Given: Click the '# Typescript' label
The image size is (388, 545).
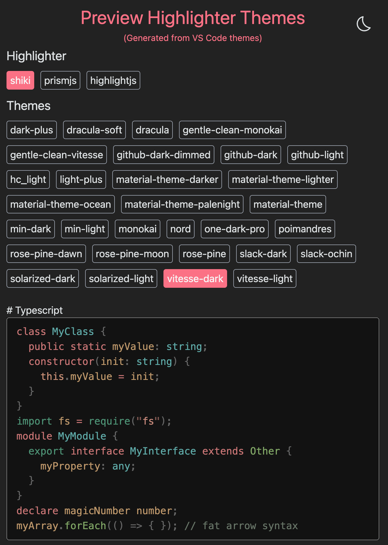Looking at the screenshot, I should coord(35,310).
